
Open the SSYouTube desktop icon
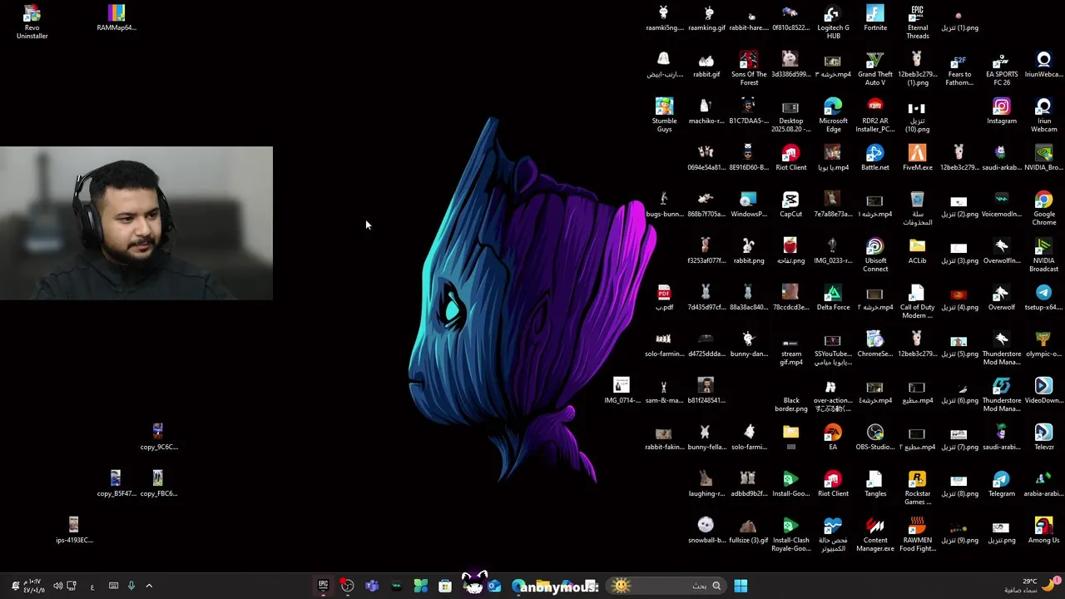(x=833, y=348)
